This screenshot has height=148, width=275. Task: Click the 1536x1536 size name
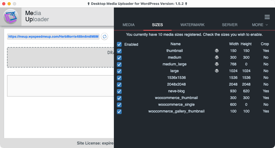(176, 77)
